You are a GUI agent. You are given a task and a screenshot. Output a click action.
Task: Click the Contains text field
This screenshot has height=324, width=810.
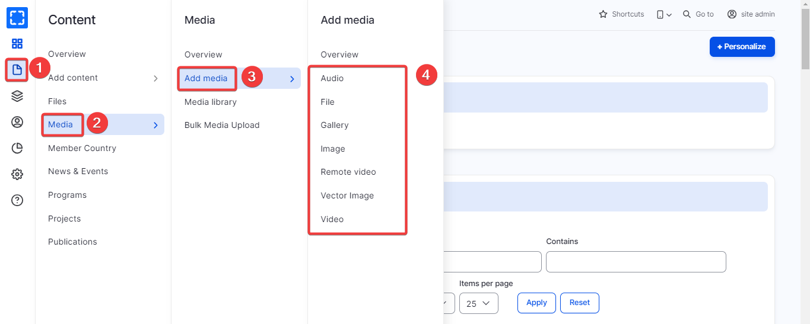click(x=636, y=262)
